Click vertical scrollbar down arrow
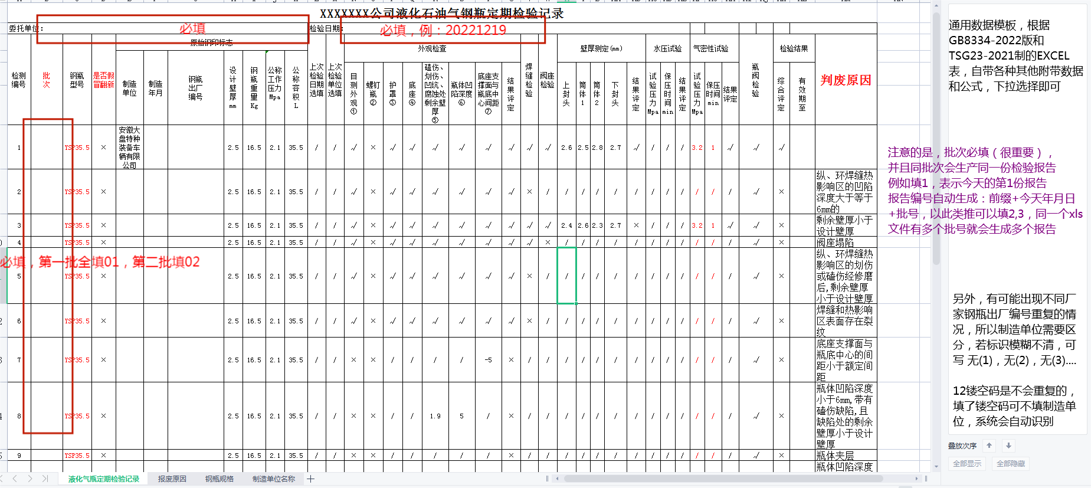The image size is (1091, 488). (x=936, y=466)
